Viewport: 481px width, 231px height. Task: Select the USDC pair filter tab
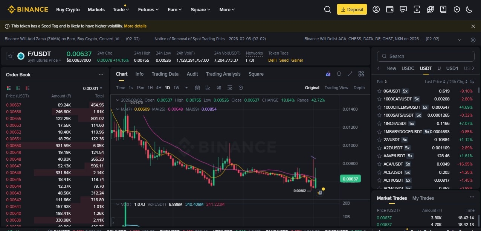pyautogui.click(x=408, y=68)
